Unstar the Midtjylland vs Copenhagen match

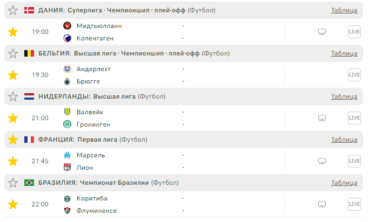coord(13,32)
